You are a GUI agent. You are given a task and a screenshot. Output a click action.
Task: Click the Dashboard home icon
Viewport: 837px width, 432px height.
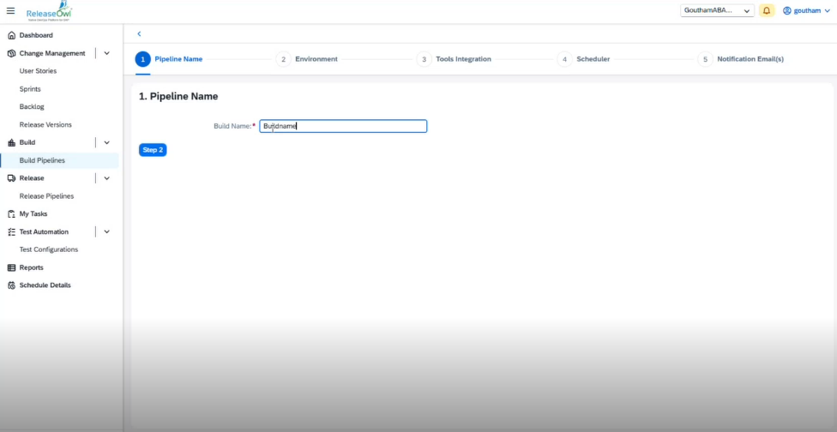[11, 35]
